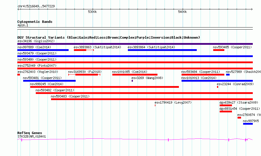261x156 pixels.
Task: Click the esv34196 (Giglio2002) variant label
Action: (36, 41)
